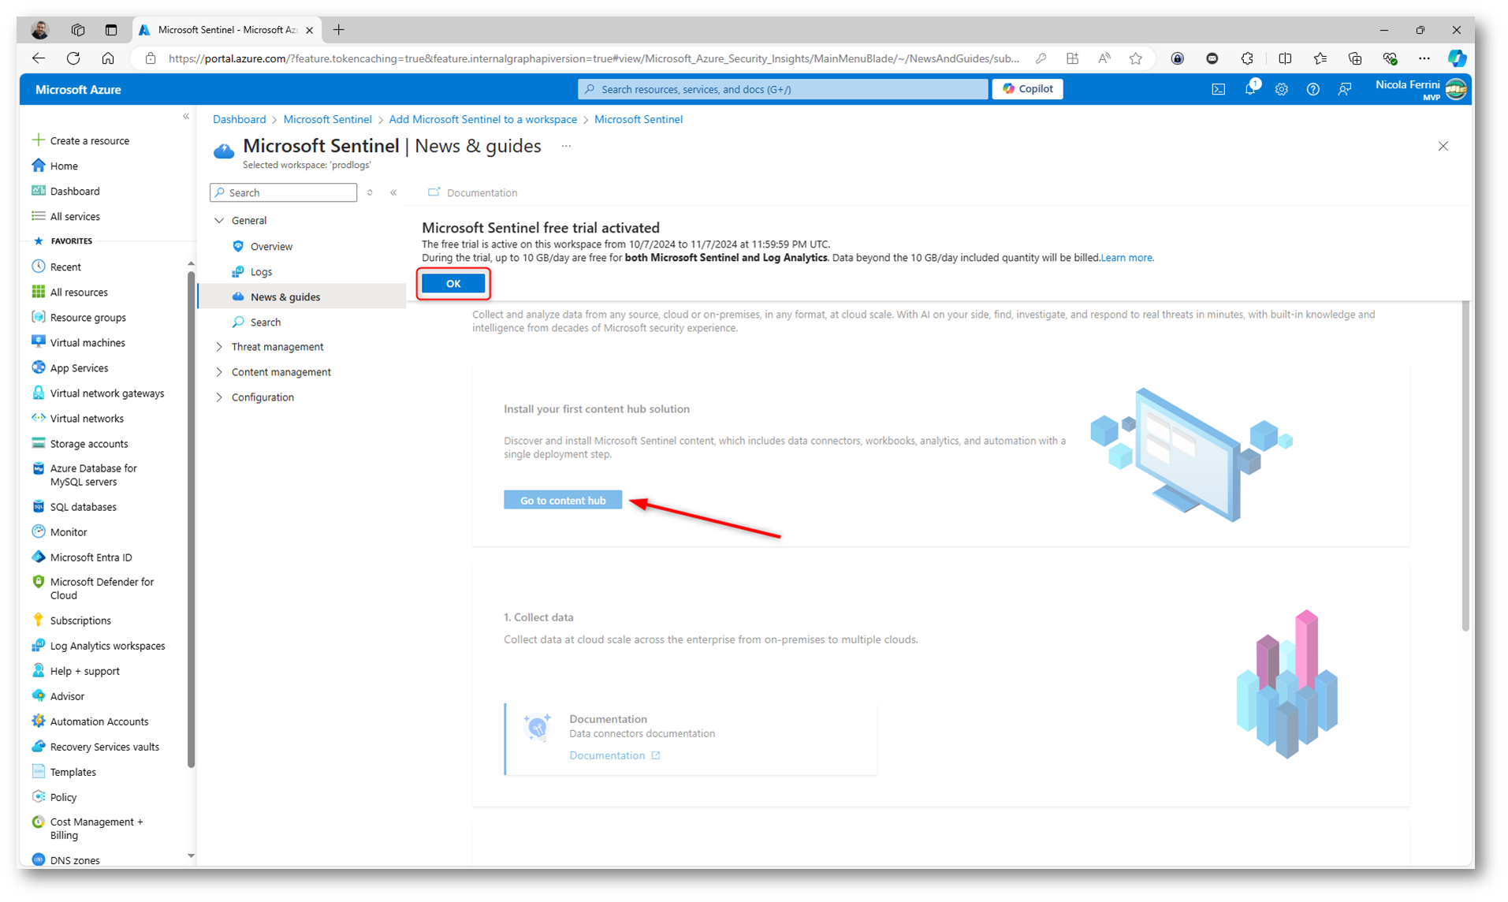Open Azure Cloud Shell icon
Viewport: 1508px width, 902px height.
pyautogui.click(x=1218, y=90)
